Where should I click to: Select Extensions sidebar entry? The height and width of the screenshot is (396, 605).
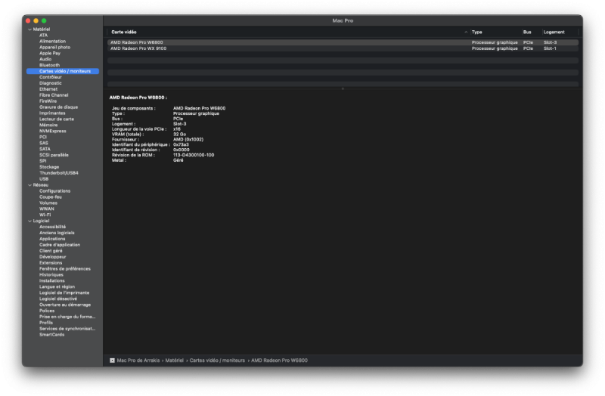(51, 262)
